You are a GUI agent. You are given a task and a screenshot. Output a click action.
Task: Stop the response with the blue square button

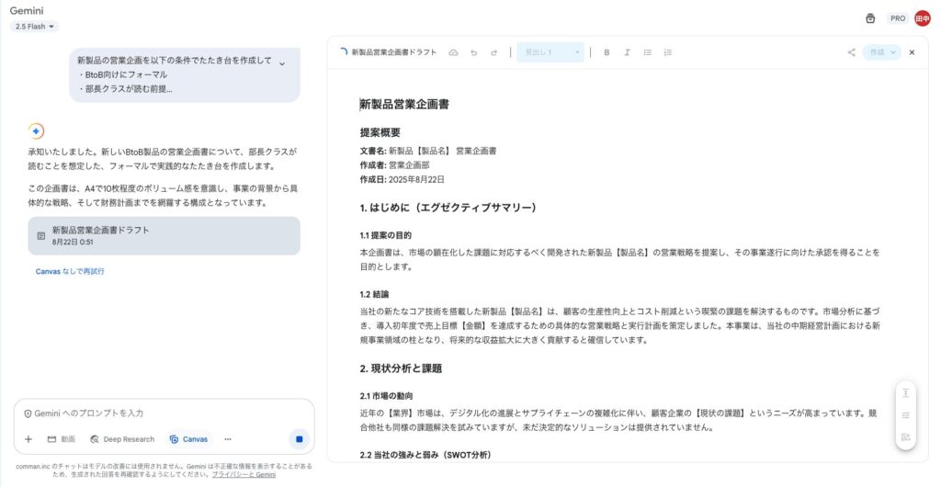tap(299, 439)
